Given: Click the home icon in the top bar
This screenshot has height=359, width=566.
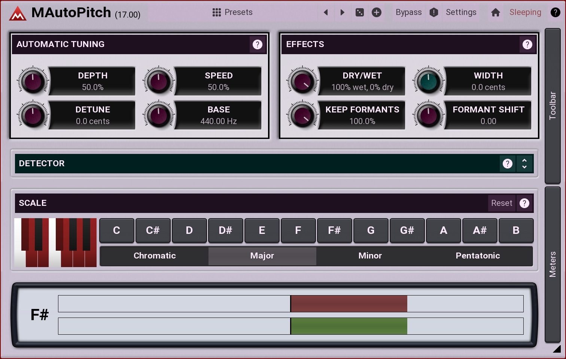Looking at the screenshot, I should [495, 12].
